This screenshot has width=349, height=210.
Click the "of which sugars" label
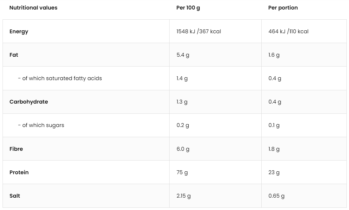pos(41,125)
